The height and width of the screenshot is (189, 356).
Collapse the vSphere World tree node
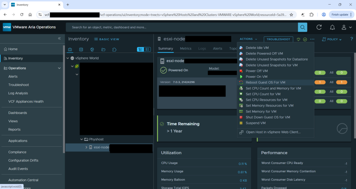(68, 58)
